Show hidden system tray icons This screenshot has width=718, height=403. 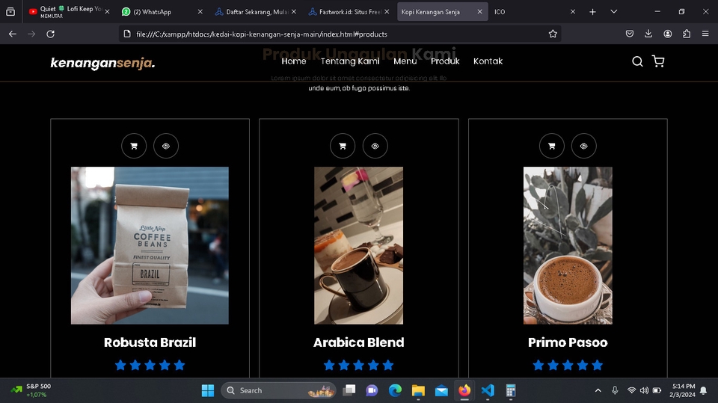[598, 390]
